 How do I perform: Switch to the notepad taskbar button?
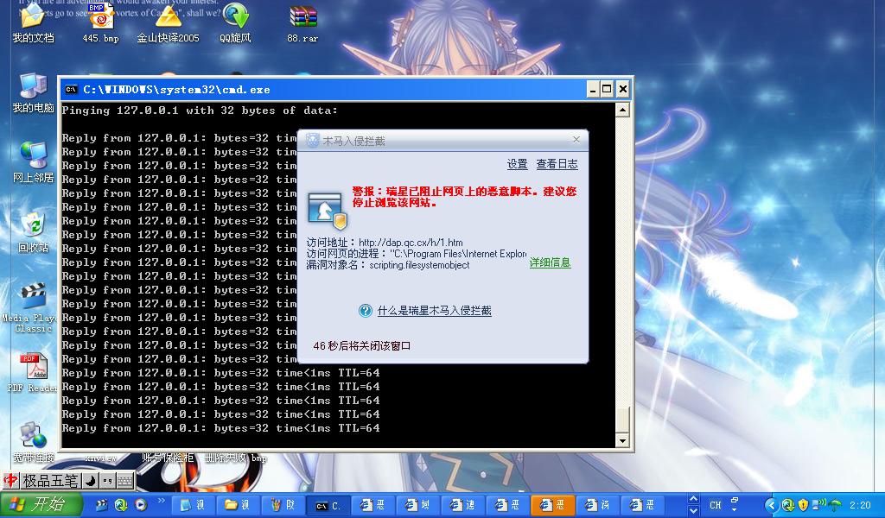tap(193, 505)
